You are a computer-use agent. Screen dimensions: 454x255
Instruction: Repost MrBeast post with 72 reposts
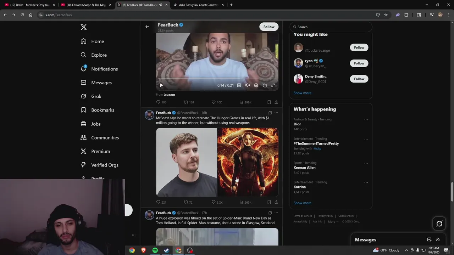(188, 202)
